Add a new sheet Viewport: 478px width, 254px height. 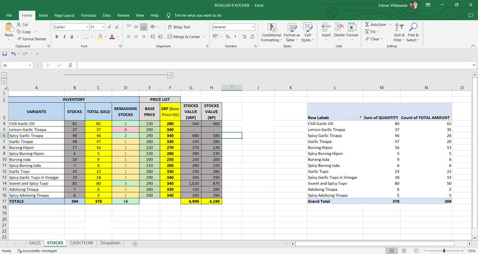135,244
